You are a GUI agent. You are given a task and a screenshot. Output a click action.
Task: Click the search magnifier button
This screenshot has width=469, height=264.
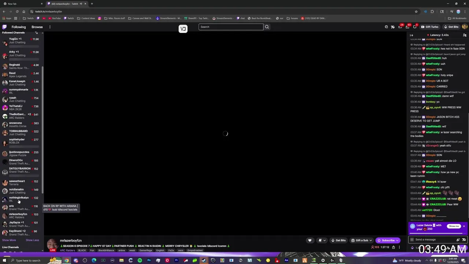pyautogui.click(x=267, y=27)
